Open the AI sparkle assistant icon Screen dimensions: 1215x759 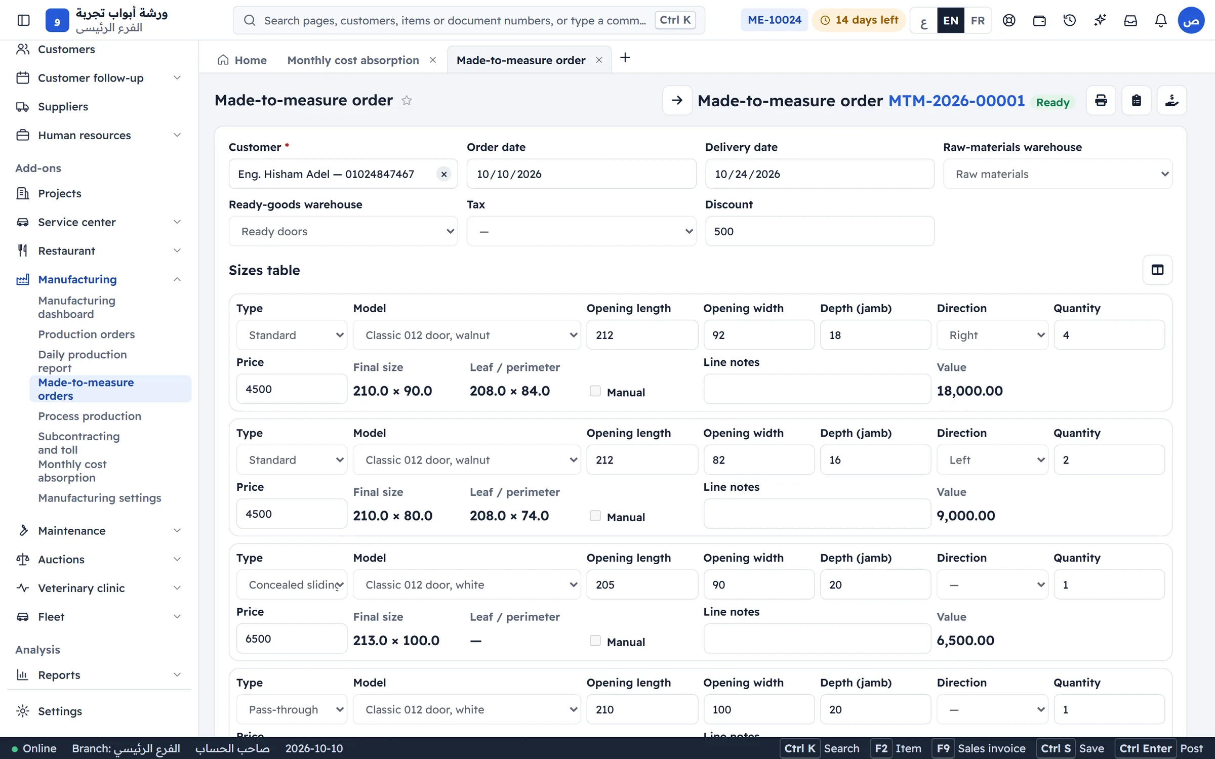click(x=1100, y=20)
